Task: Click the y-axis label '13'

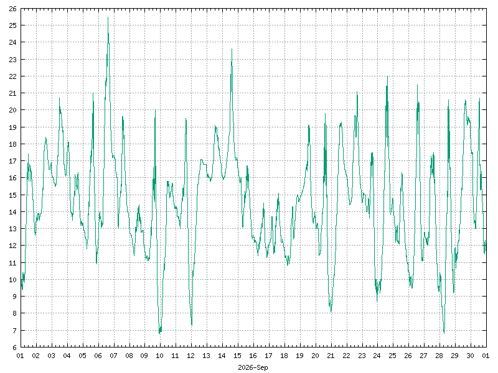Action: [x=12, y=229]
